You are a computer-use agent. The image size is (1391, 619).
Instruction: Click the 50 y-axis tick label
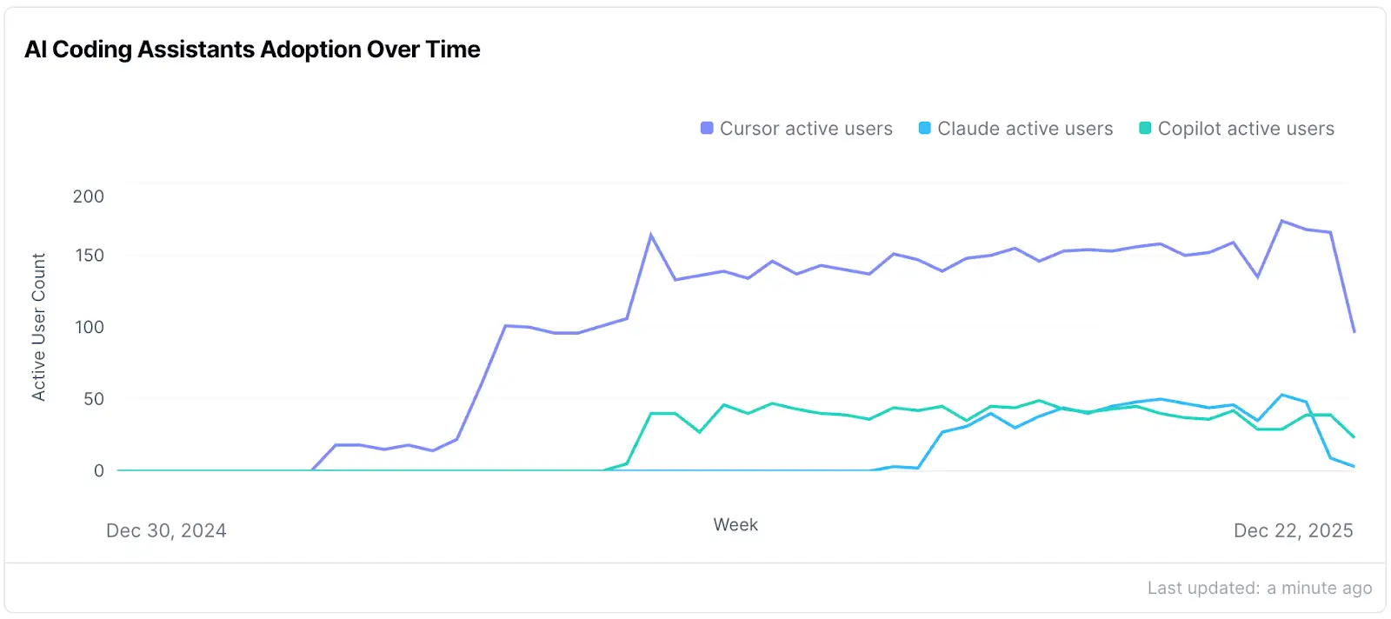93,399
